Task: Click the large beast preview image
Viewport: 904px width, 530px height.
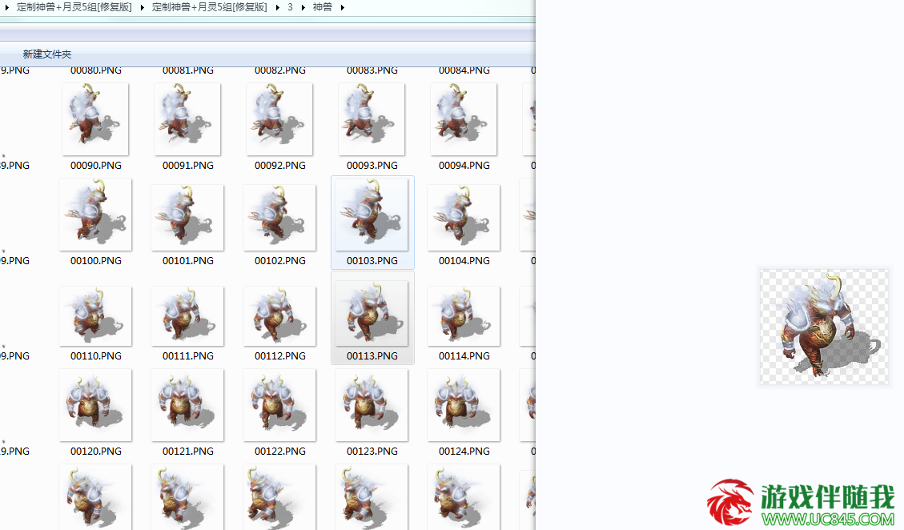Action: tap(824, 327)
